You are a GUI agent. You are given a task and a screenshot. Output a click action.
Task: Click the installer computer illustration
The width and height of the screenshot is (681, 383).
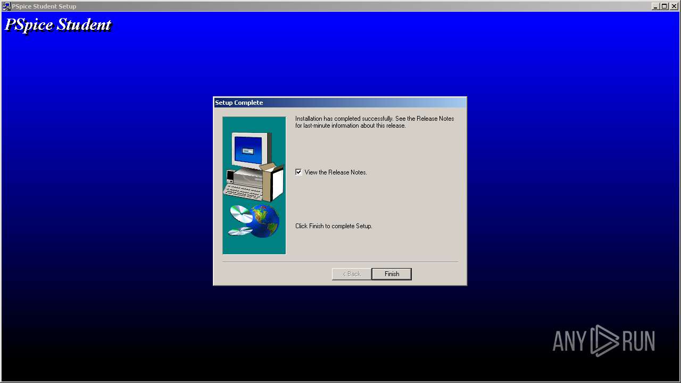click(x=254, y=185)
